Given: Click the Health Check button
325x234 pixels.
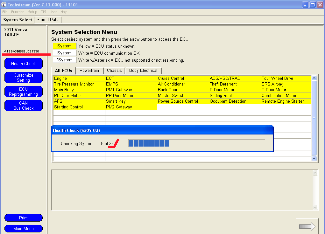Looking at the screenshot, I should click(24, 64).
